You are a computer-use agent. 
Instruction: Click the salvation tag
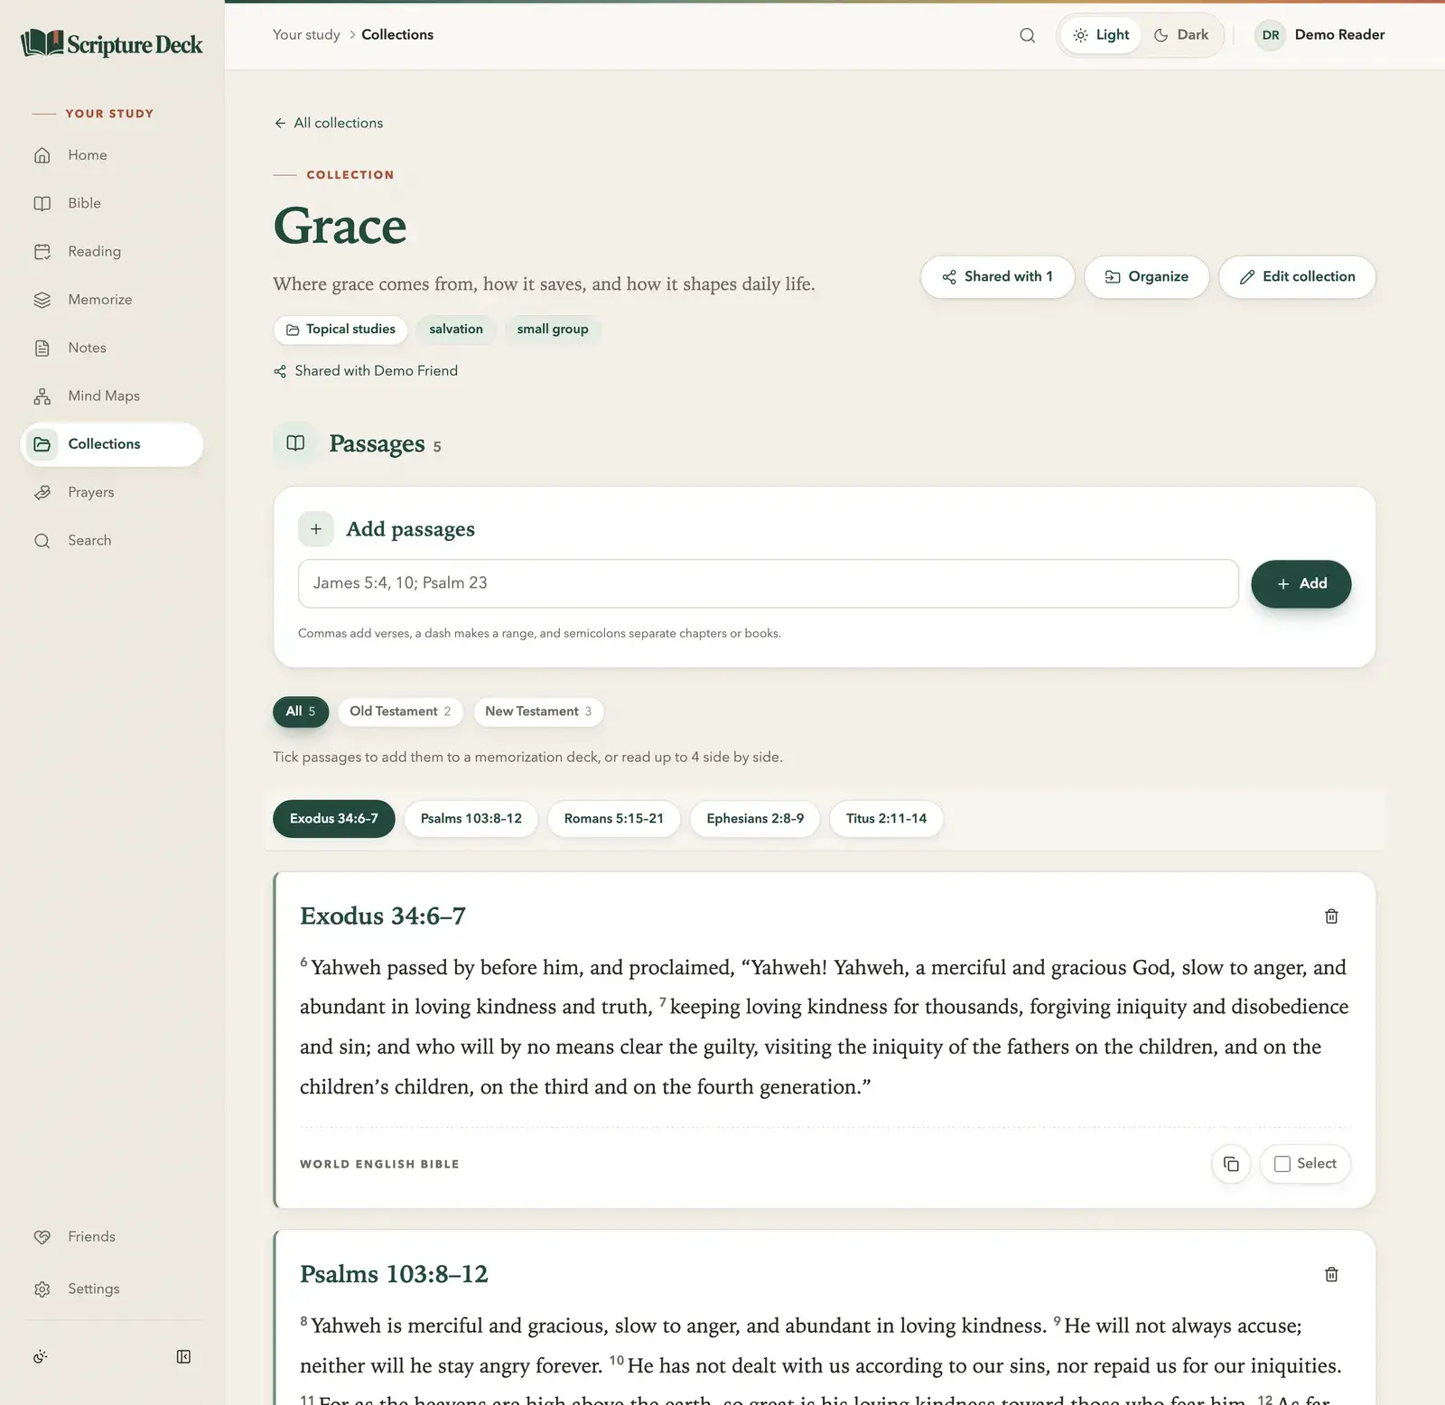point(456,330)
